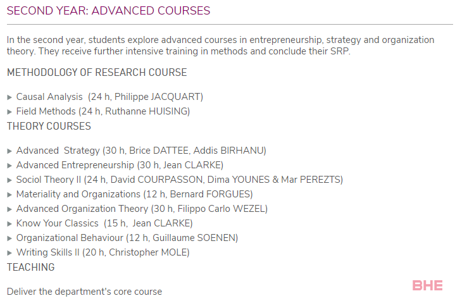Click the arrow bullet beside Writing Skills II
Viewport: 455px width, 303px height.
[9, 253]
